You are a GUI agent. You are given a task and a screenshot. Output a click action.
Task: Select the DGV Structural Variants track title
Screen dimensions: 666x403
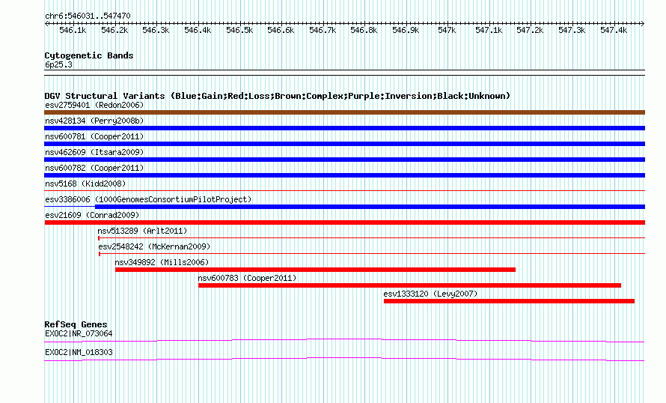pyautogui.click(x=278, y=96)
